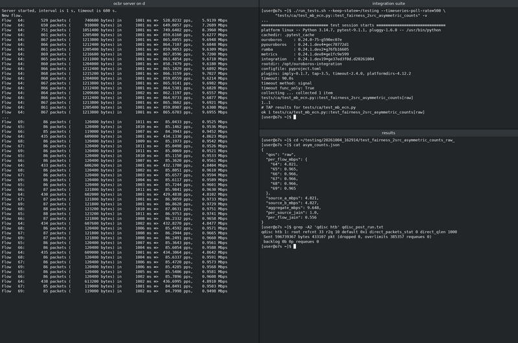Click the 'Server started, interval is 1 s' line
The height and width of the screenshot is (343, 518).
59,10
